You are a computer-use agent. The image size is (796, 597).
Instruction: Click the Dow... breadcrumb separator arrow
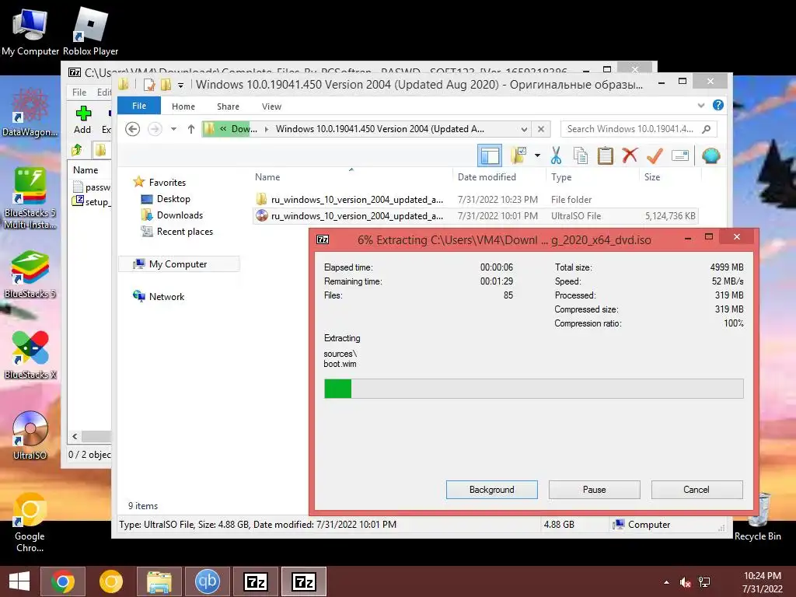267,129
